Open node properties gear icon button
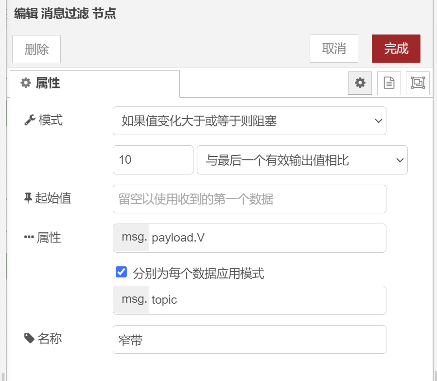The image size is (437, 381). (x=360, y=83)
